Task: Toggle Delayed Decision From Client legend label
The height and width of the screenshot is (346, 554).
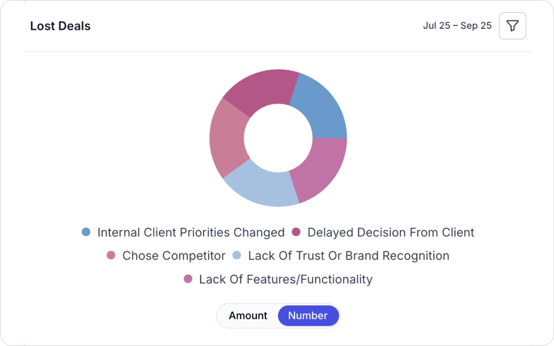Action: point(390,233)
